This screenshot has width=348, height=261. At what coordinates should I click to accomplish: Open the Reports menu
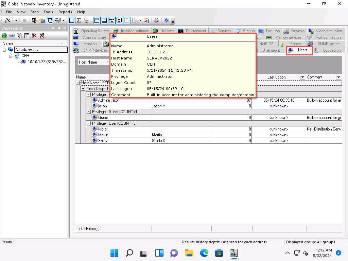(x=65, y=12)
